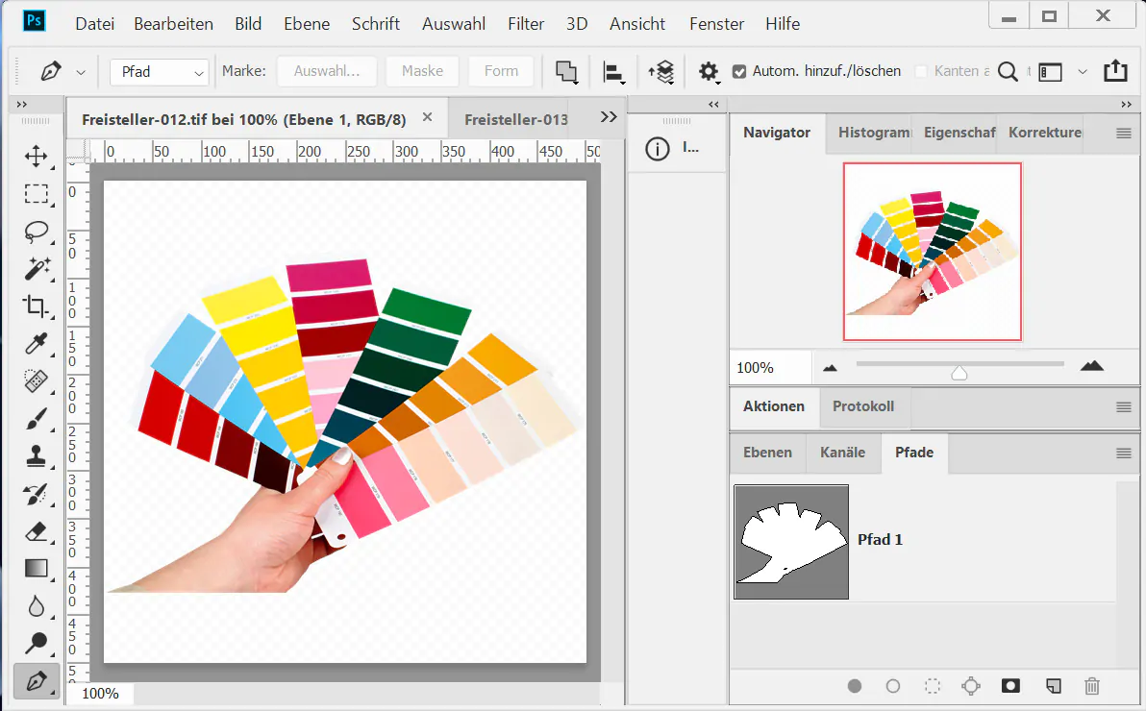1146x711 pixels.
Task: Click the Maske button
Action: (422, 71)
